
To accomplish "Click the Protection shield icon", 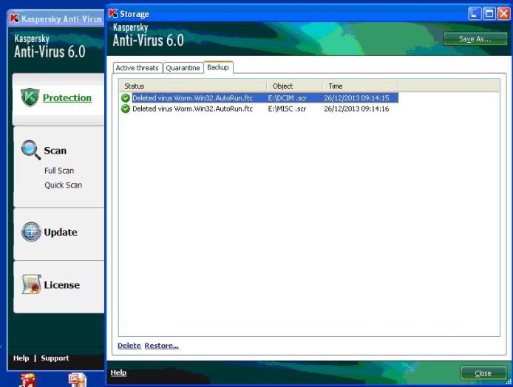I will 30,97.
